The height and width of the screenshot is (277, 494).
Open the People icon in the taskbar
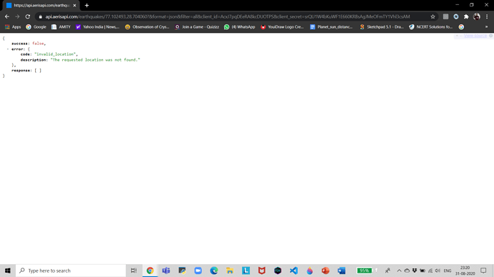[x=387, y=271]
